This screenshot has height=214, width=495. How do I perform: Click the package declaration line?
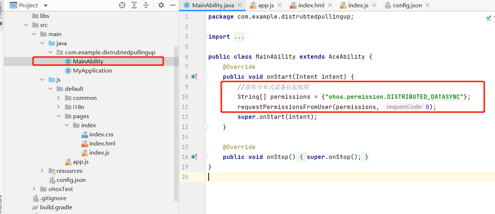(x=281, y=17)
